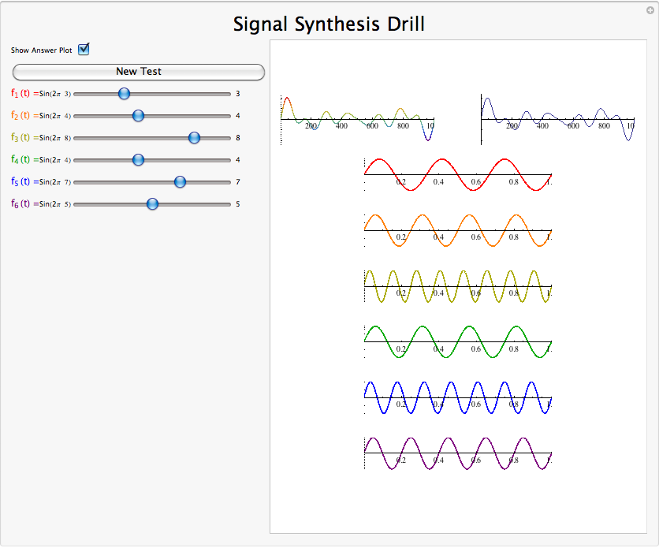Select the orange f2 sine wave plot
The image size is (659, 548).
pyautogui.click(x=457, y=231)
